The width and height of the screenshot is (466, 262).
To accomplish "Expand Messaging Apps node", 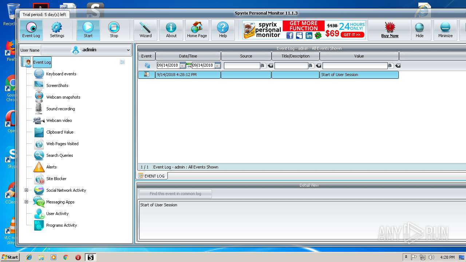I will coord(26,202).
